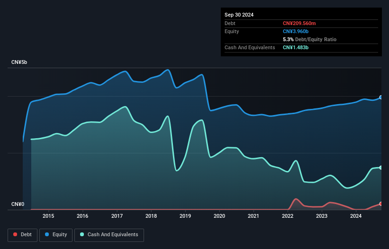Select the Equity endpoint marker on chart
This screenshot has height=249, width=389.
tap(381, 98)
